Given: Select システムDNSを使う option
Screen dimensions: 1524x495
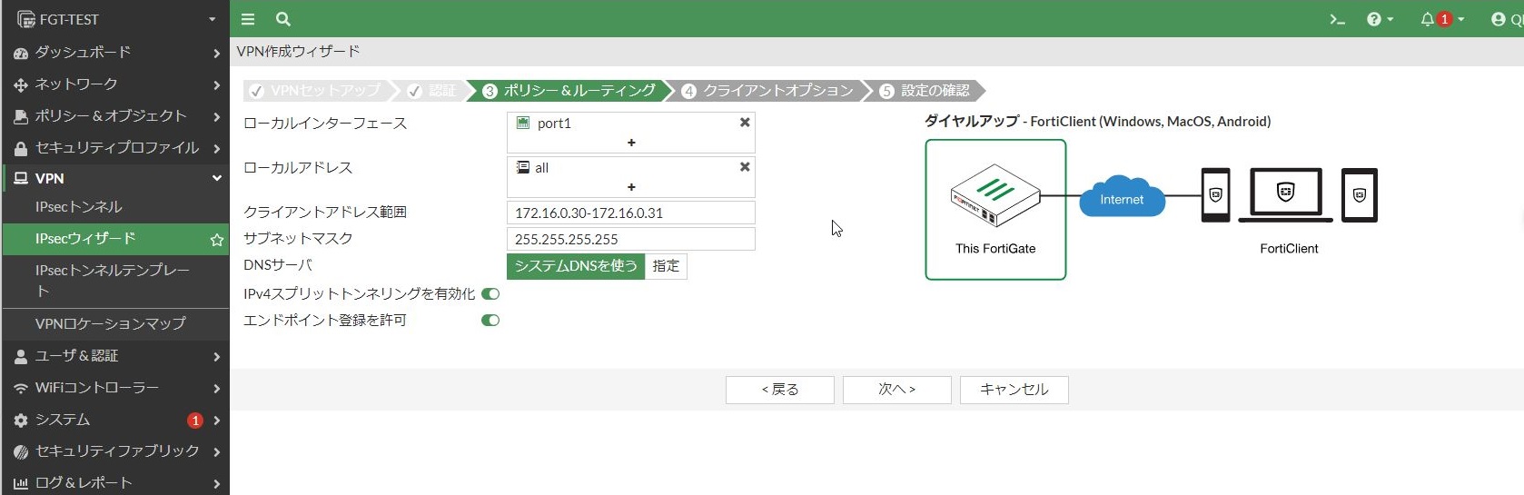Looking at the screenshot, I should coord(576,266).
